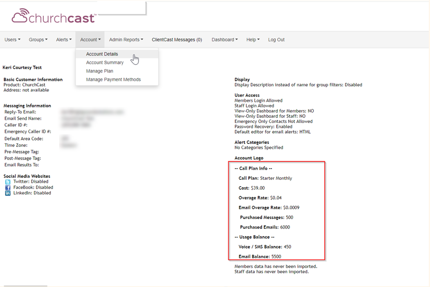Open ClientCast Messages (0)
This screenshot has width=430, height=287.
click(x=177, y=40)
